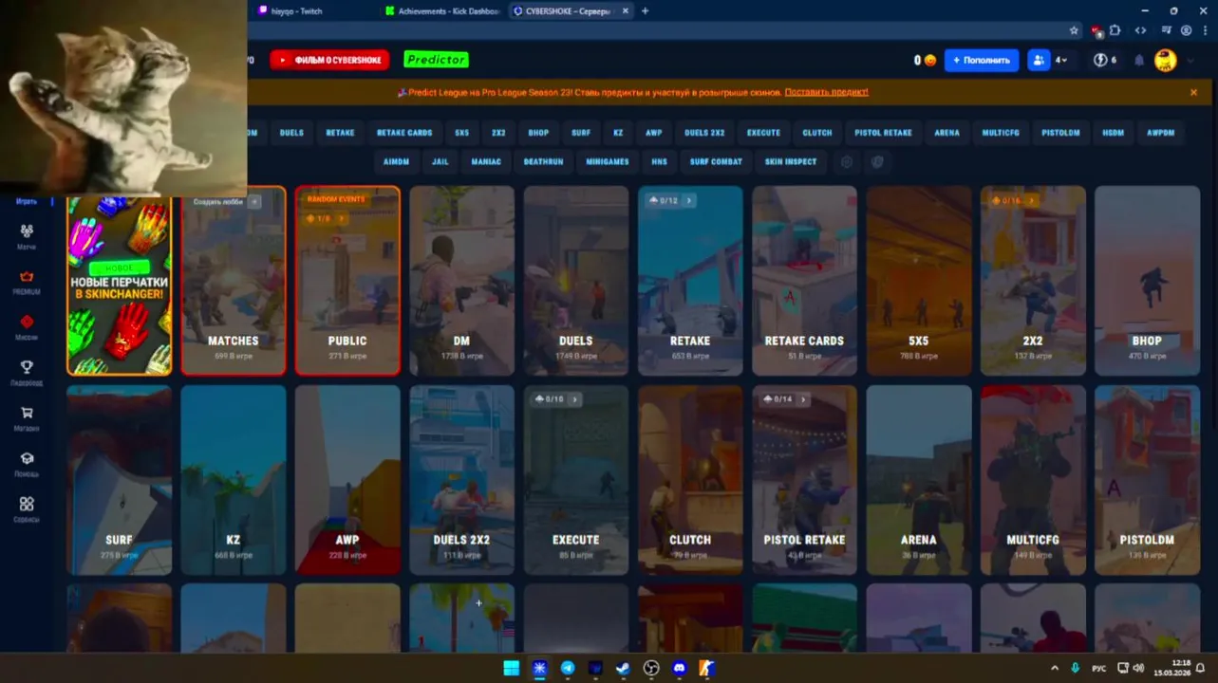Viewport: 1218px width, 683px height.
Task: Click the lightning bolt icon with count 6
Action: (x=1104, y=60)
